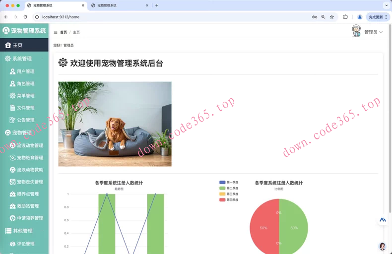Open the password key icon

[x=315, y=17]
